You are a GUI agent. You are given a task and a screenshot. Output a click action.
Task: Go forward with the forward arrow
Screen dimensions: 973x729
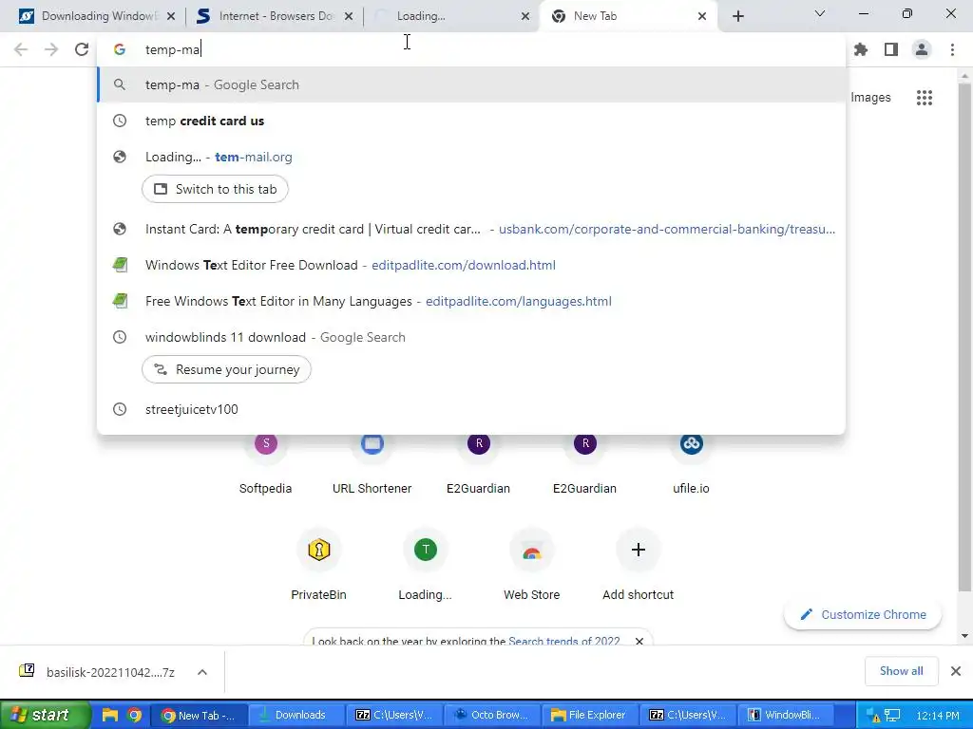pyautogui.click(x=51, y=49)
